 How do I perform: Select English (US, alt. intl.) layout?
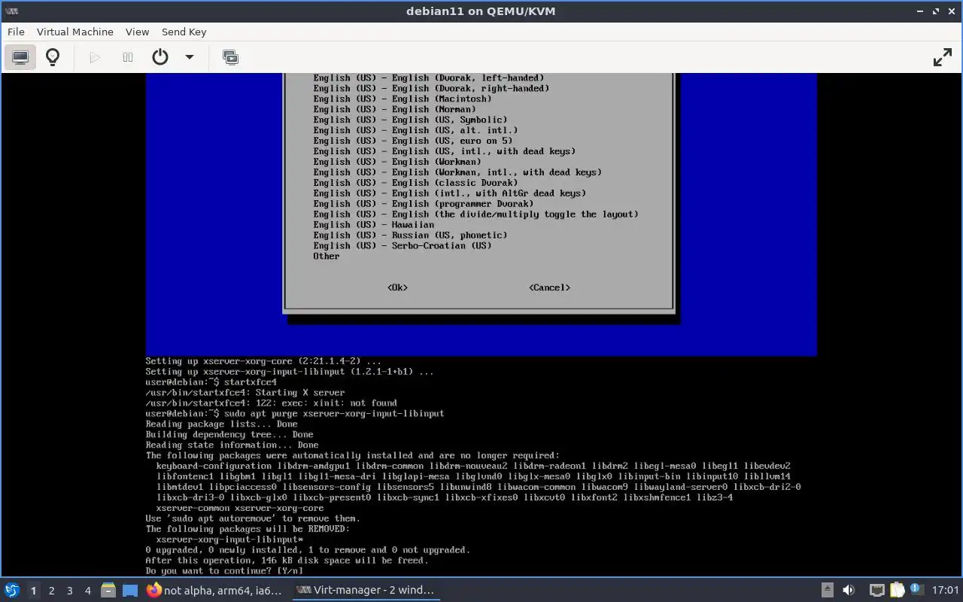(x=416, y=130)
